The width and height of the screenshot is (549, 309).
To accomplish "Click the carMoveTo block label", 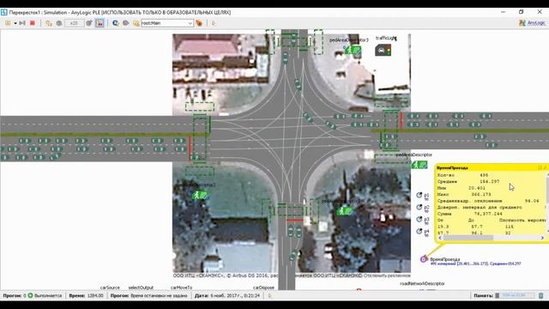I will coord(181,288).
